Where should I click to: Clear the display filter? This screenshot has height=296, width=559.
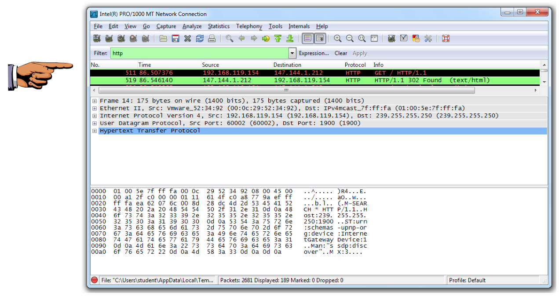[341, 53]
